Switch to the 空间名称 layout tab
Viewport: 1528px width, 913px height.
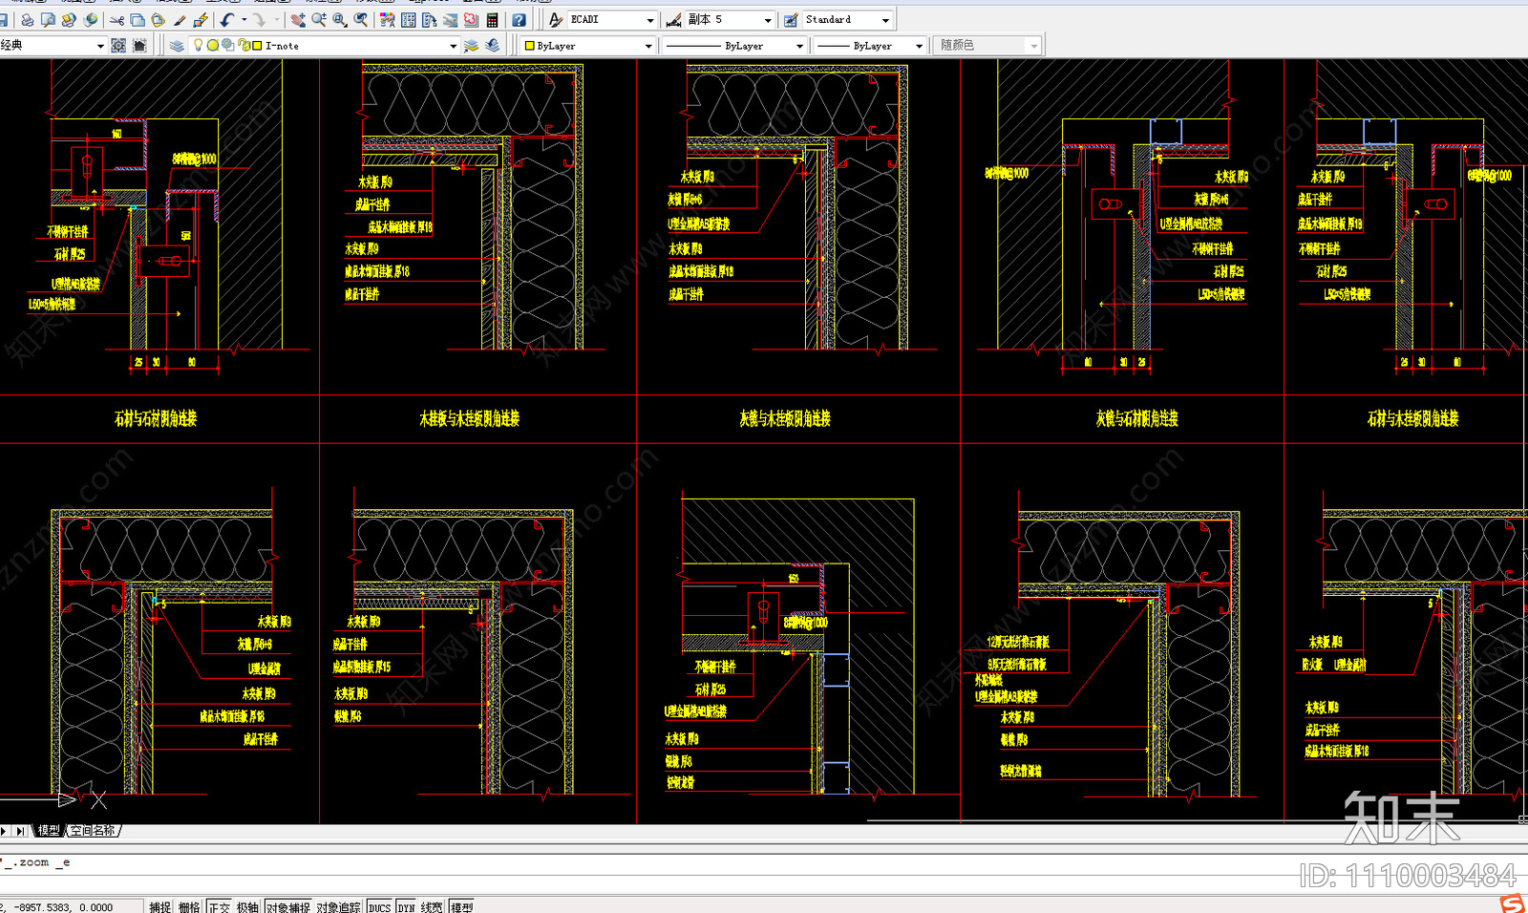[x=93, y=831]
